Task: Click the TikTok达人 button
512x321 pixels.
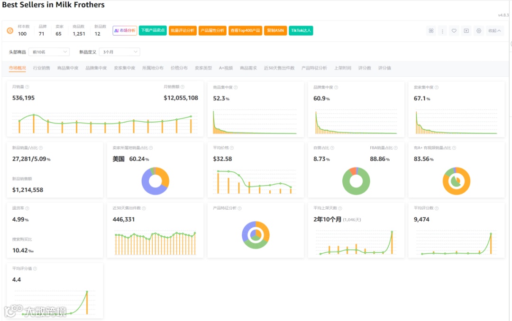Action: [301, 30]
